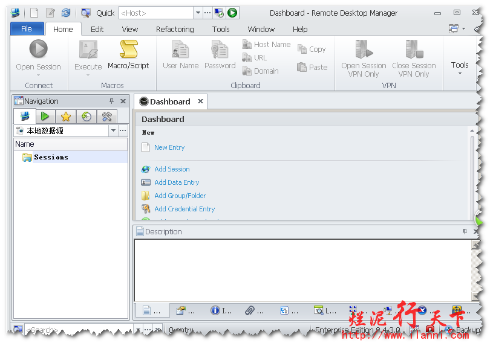Click the ribbon layout style icon
The image size is (493, 346).
454,28
